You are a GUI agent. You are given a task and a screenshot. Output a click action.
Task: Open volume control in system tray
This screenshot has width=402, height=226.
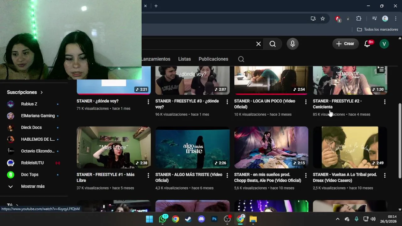(373, 219)
